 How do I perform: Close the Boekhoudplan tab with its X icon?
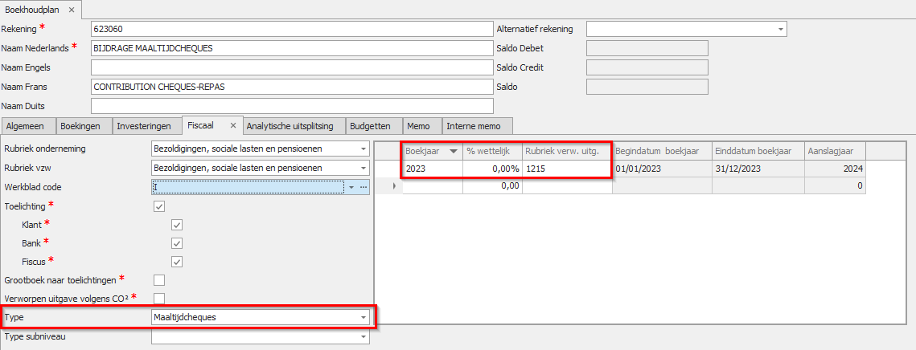[x=71, y=10]
